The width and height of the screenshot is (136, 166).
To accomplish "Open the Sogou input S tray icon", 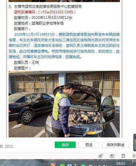I will coord(53,165).
